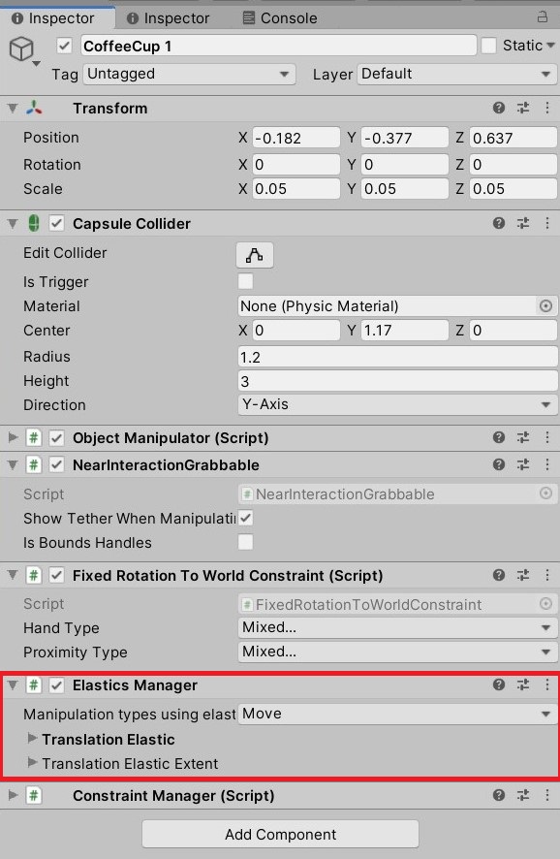The image size is (560, 859).
Task: Expand the Object Manipulator component
Action: coord(13,437)
